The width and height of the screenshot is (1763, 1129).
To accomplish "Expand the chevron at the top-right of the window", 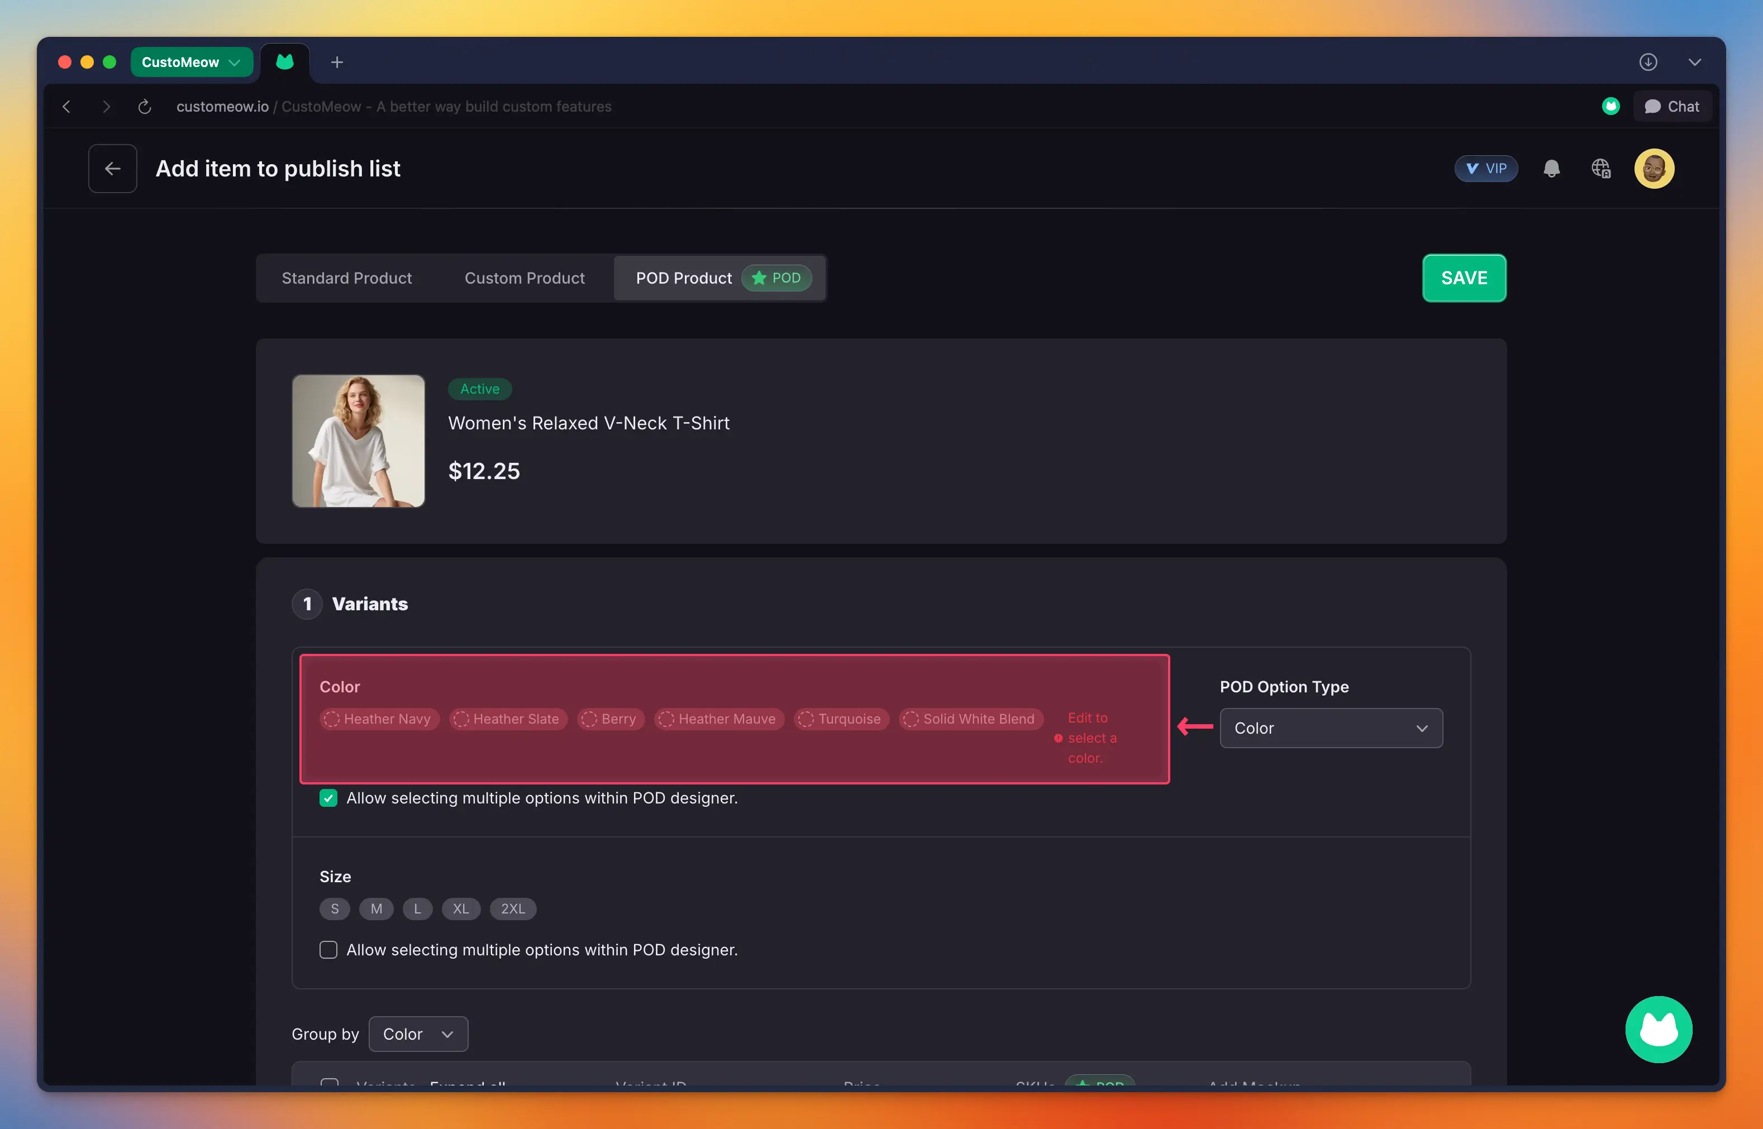I will (1695, 63).
